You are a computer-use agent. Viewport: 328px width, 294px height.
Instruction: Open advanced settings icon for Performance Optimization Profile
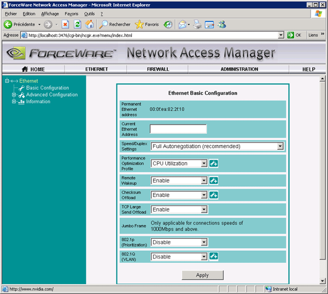tap(214, 163)
